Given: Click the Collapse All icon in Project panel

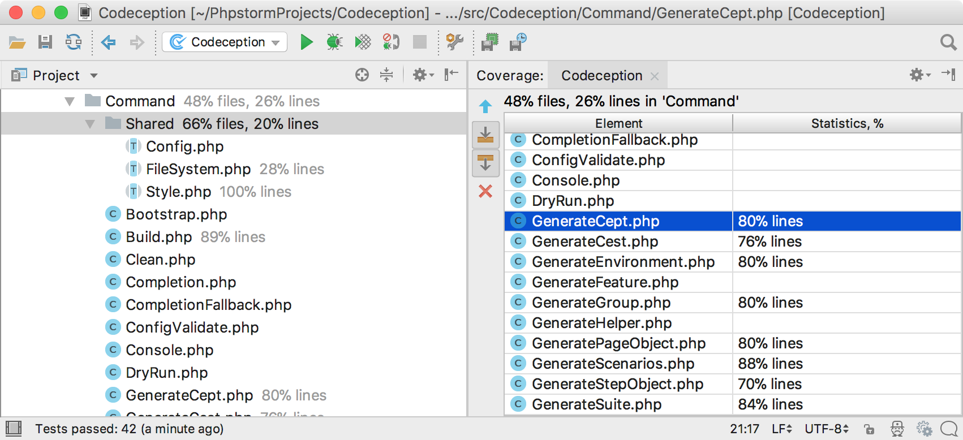Looking at the screenshot, I should coord(386,75).
